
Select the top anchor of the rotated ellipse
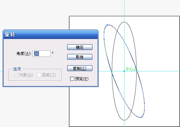click(107, 25)
